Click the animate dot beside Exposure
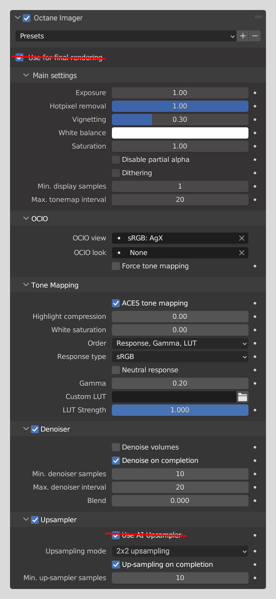This screenshot has height=599, width=276. pos(255,93)
